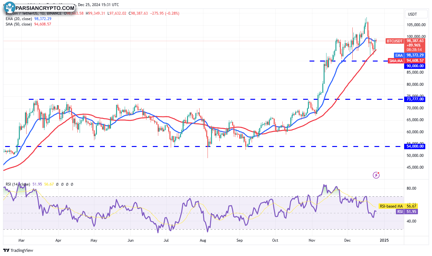Open the TradingView logo link
This screenshot has width=432, height=256.
pos(18,251)
